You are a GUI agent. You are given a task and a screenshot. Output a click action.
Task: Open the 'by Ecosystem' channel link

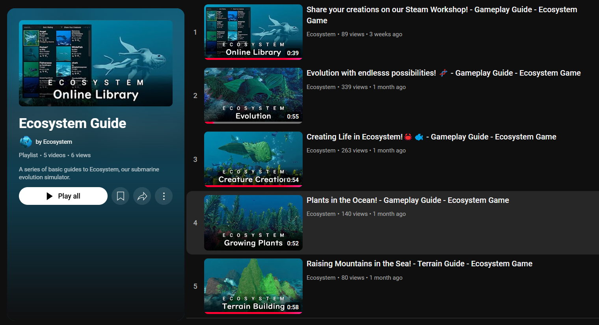click(54, 142)
